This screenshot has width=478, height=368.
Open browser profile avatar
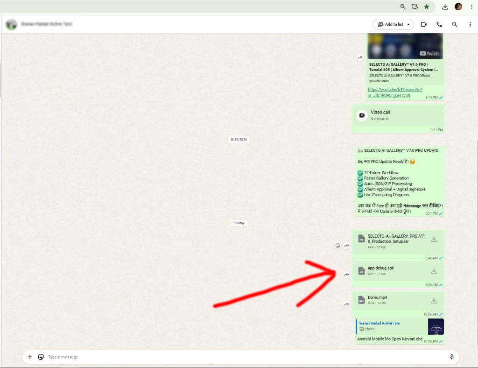point(458,7)
